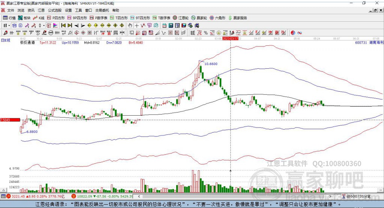Open the 日 period dropdown arrow

[x=9, y=26]
